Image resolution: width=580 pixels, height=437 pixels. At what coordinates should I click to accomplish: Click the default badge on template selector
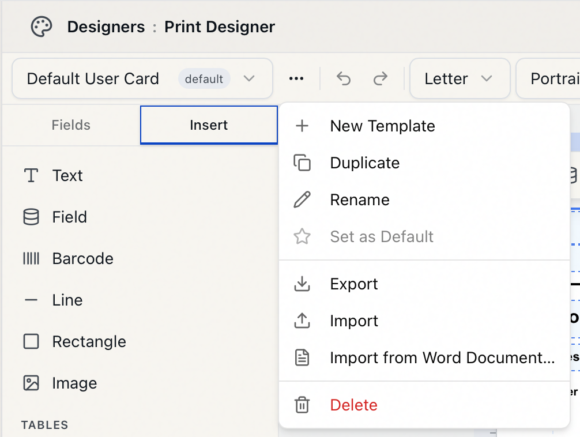[204, 79]
